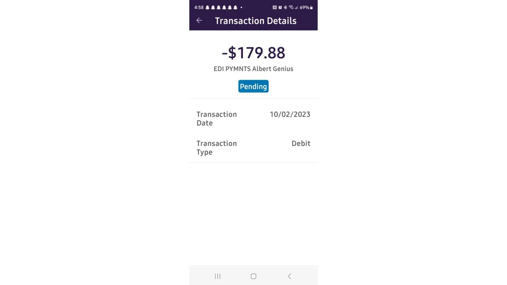Tap the -$179.88 transaction amount
The height and width of the screenshot is (285, 507).
click(x=253, y=53)
